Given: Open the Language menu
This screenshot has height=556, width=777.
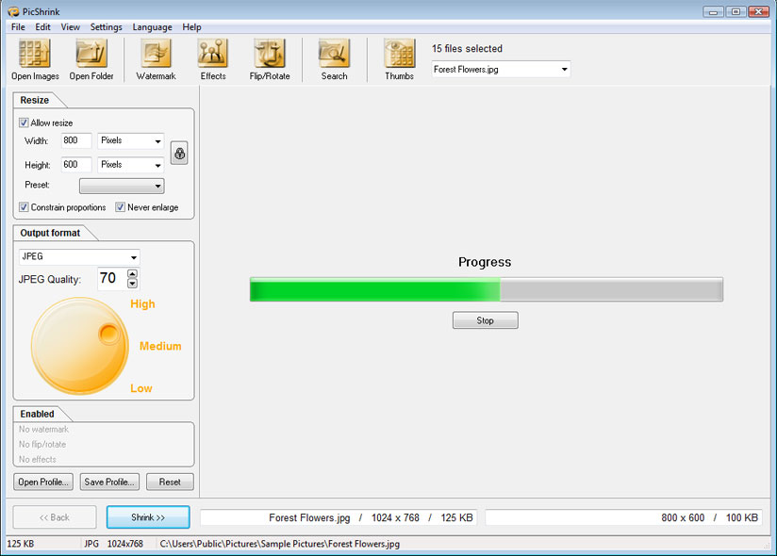Looking at the screenshot, I should coord(152,26).
